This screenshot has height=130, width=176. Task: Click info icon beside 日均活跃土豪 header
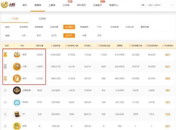click(98, 46)
